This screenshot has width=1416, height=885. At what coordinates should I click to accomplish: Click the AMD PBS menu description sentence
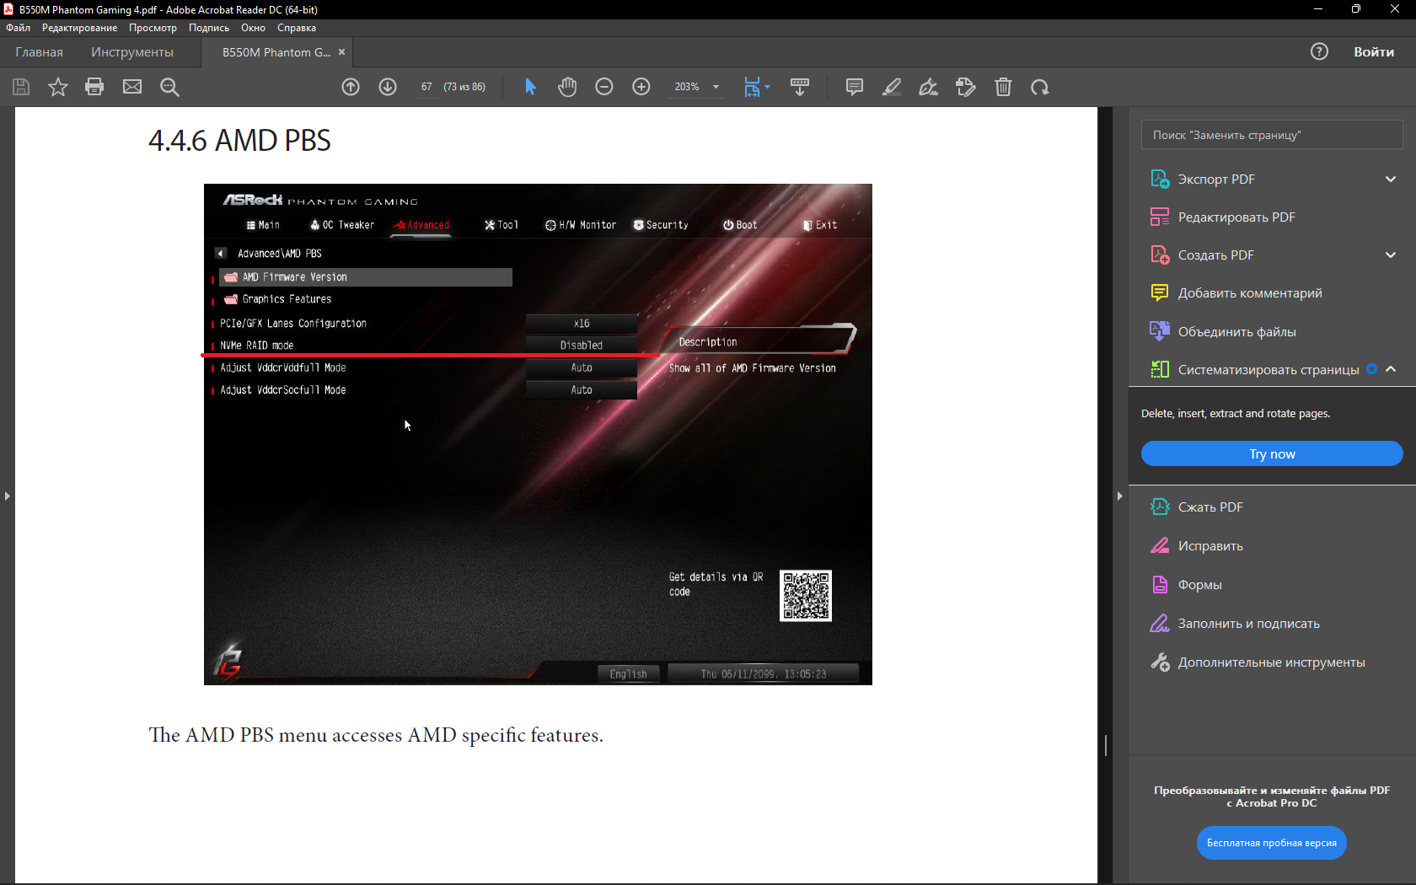(376, 735)
